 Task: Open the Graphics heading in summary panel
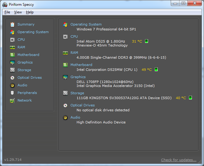coord(78,77)
